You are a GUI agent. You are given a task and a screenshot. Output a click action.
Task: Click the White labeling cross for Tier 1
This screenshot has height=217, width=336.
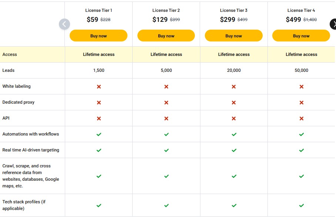[99, 87]
